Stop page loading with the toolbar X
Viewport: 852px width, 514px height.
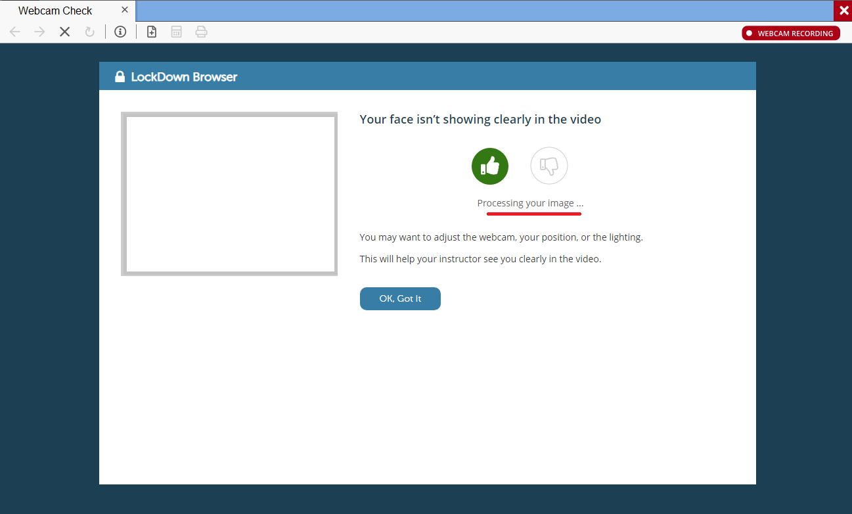pos(64,32)
